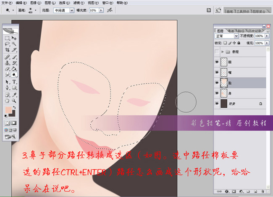Viewport: 273px width, 197px height.
Task: Expand the 教程 layer group triangle
Action: coord(222,52)
